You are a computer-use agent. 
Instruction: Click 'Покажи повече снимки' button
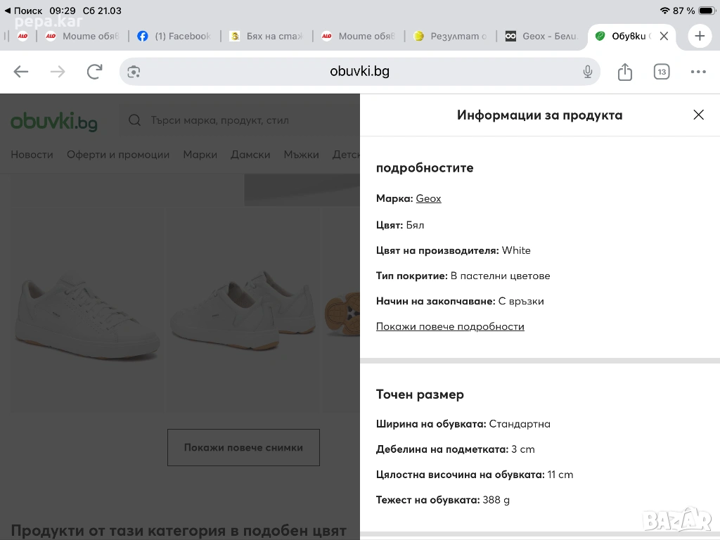pos(243,447)
